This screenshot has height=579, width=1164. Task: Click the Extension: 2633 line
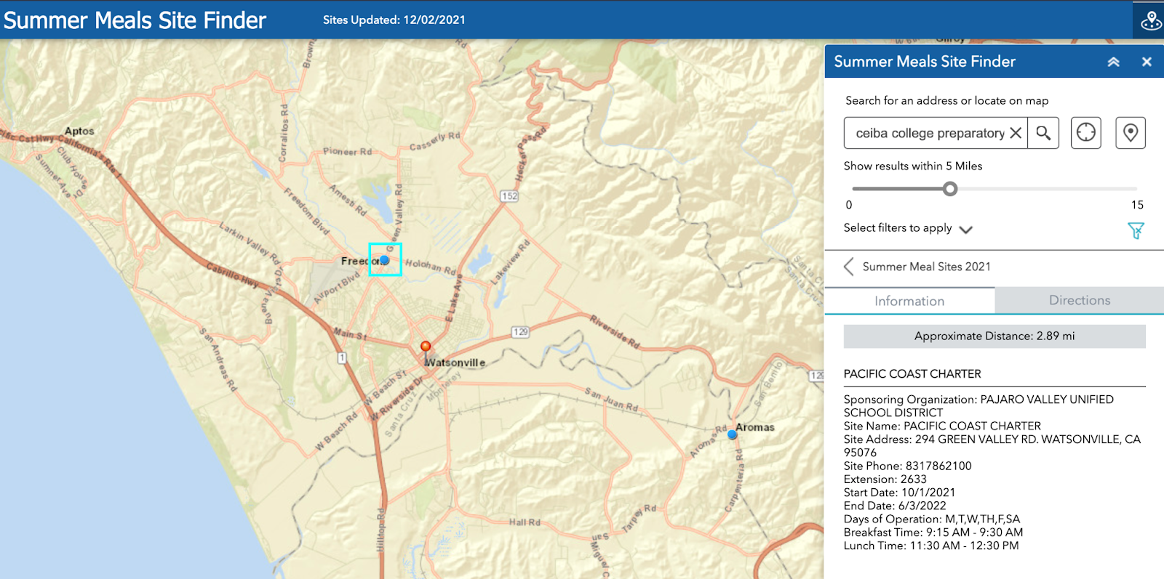(885, 479)
